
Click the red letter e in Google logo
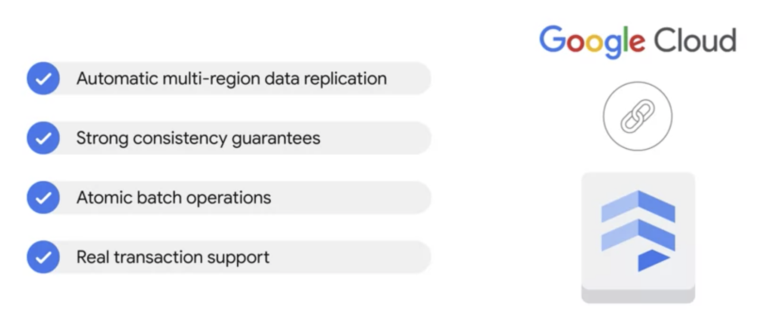tap(636, 43)
